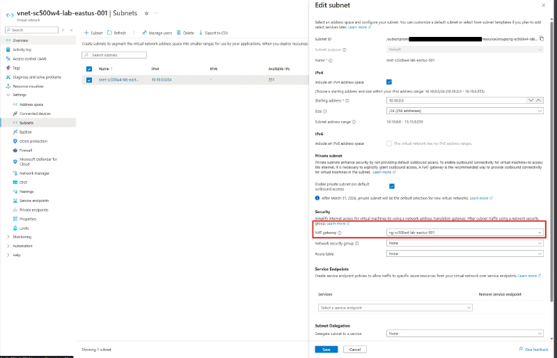Viewport: 557px width, 358px height.
Task: Add a new Subnet from toolbar
Action: pos(93,33)
